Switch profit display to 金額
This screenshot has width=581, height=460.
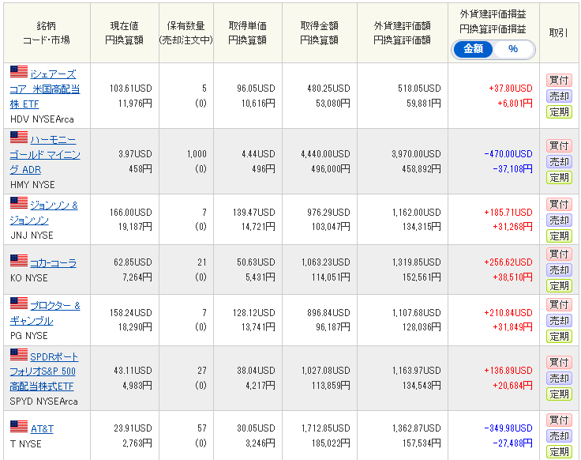(473, 49)
